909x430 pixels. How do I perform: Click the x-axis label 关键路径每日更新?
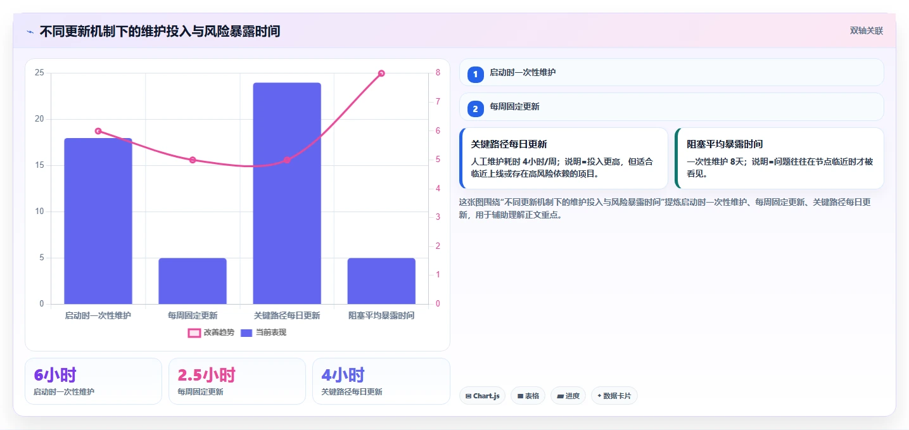287,315
